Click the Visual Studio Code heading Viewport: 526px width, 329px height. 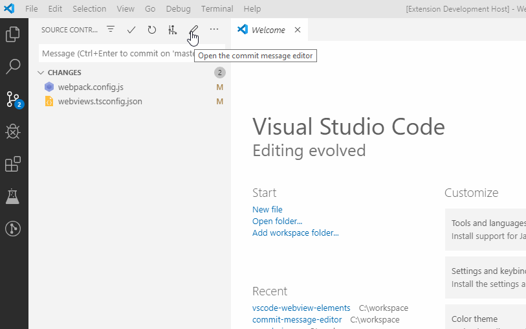[349, 127]
